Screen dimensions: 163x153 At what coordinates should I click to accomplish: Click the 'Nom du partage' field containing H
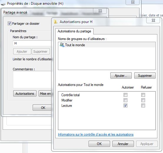tap(32, 43)
